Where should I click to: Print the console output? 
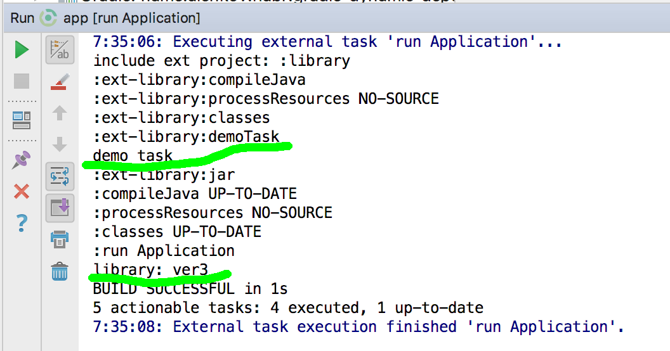pyautogui.click(x=60, y=239)
